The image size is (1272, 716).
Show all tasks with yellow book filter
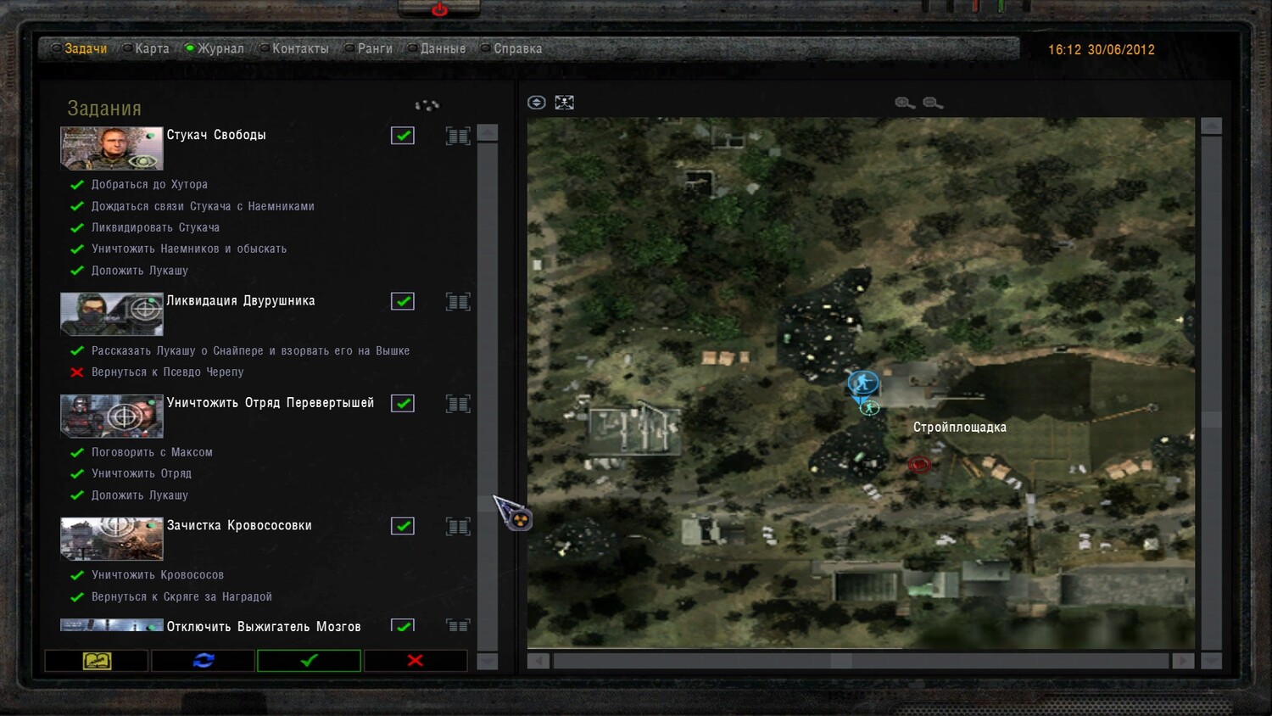97,660
